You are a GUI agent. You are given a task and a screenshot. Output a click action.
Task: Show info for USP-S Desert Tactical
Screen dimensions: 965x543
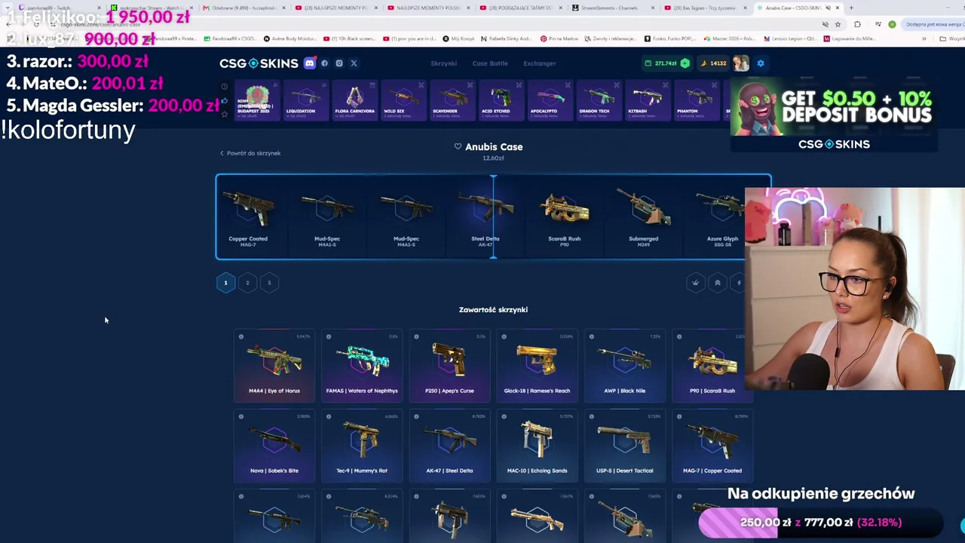pos(591,416)
